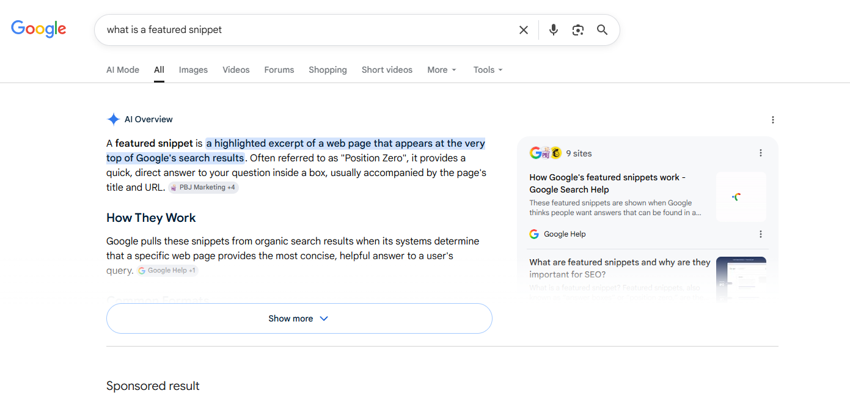Viewport: 850px width, 404px height.
Task: Expand the Tools dropdown
Action: 488,70
